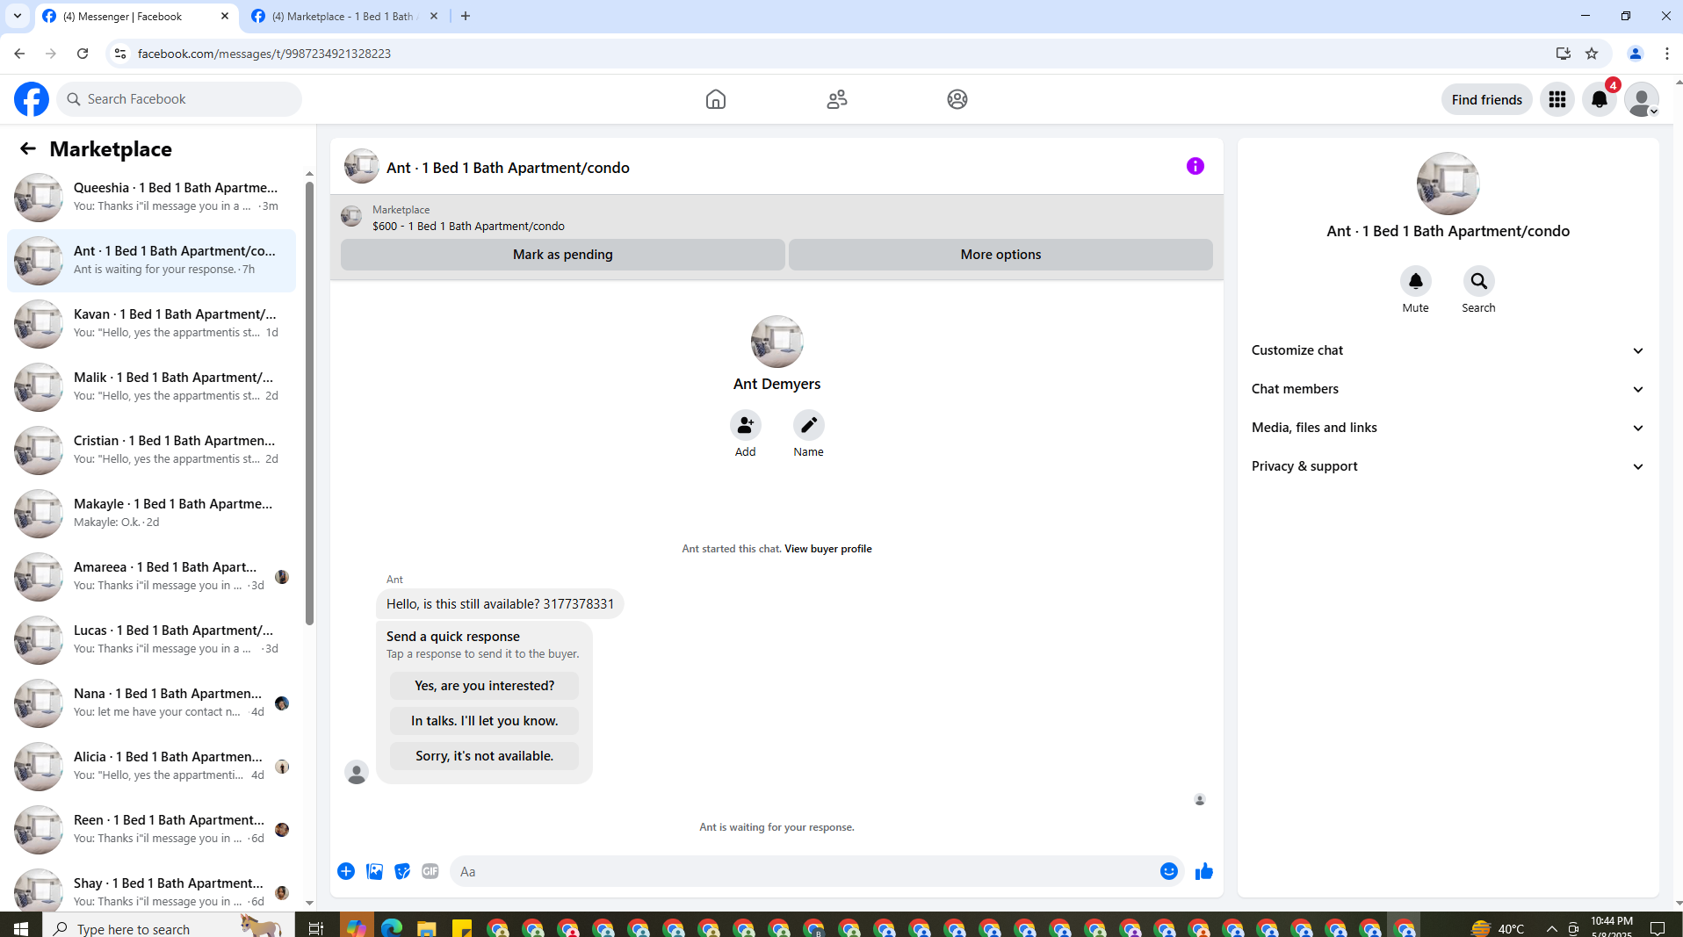Viewport: 1683px width, 937px height.
Task: Choose a sticker in composer
Action: point(402,871)
